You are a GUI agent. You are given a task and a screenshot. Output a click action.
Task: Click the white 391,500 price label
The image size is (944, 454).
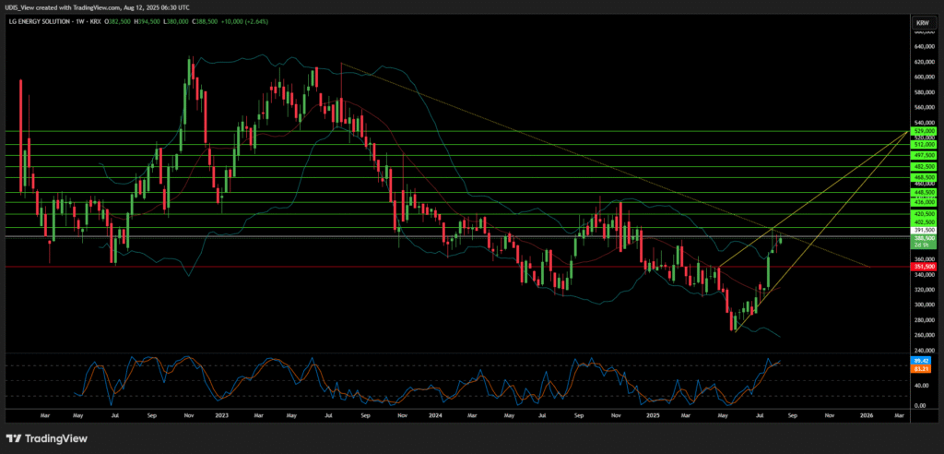pyautogui.click(x=924, y=230)
